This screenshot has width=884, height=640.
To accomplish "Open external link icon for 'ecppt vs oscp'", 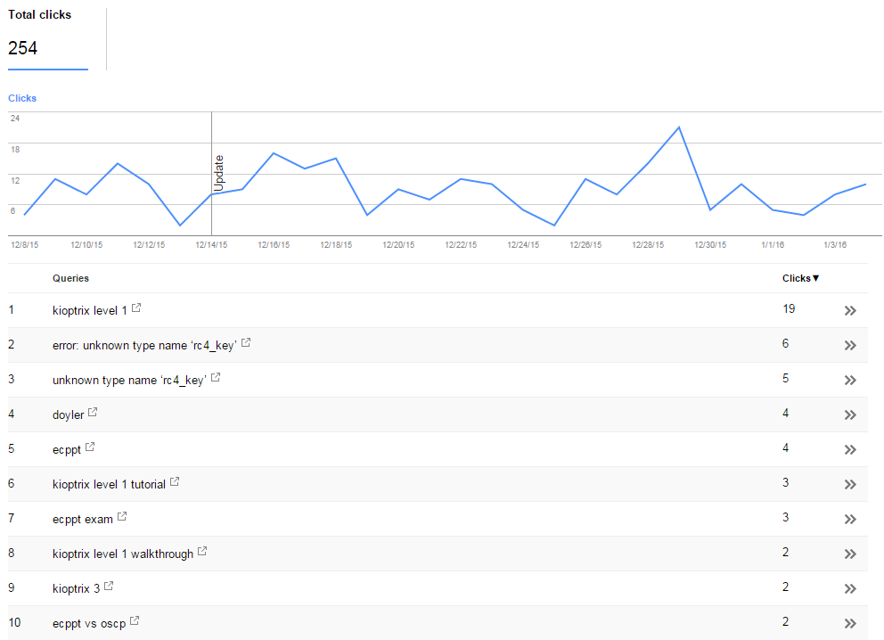I will 135,620.
